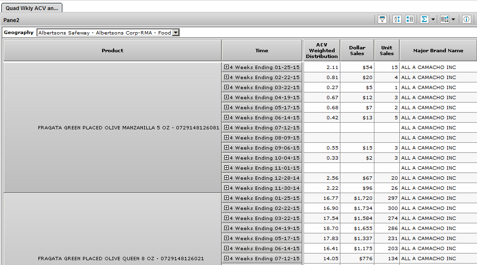Expand 4 Weeks Ending 07-12-15 for Manzanilla
Viewport: 477px width, 265px height.
click(x=226, y=127)
